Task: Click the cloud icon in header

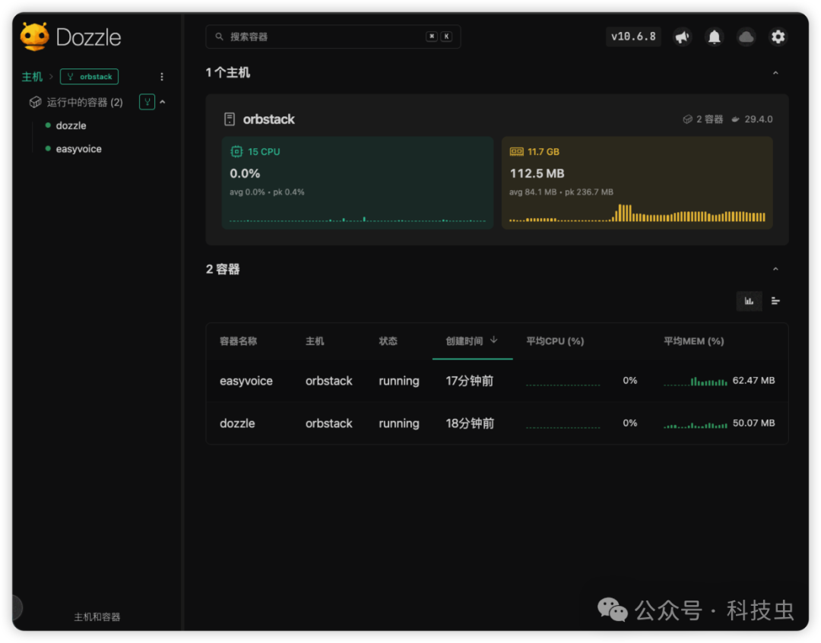Action: coord(747,36)
